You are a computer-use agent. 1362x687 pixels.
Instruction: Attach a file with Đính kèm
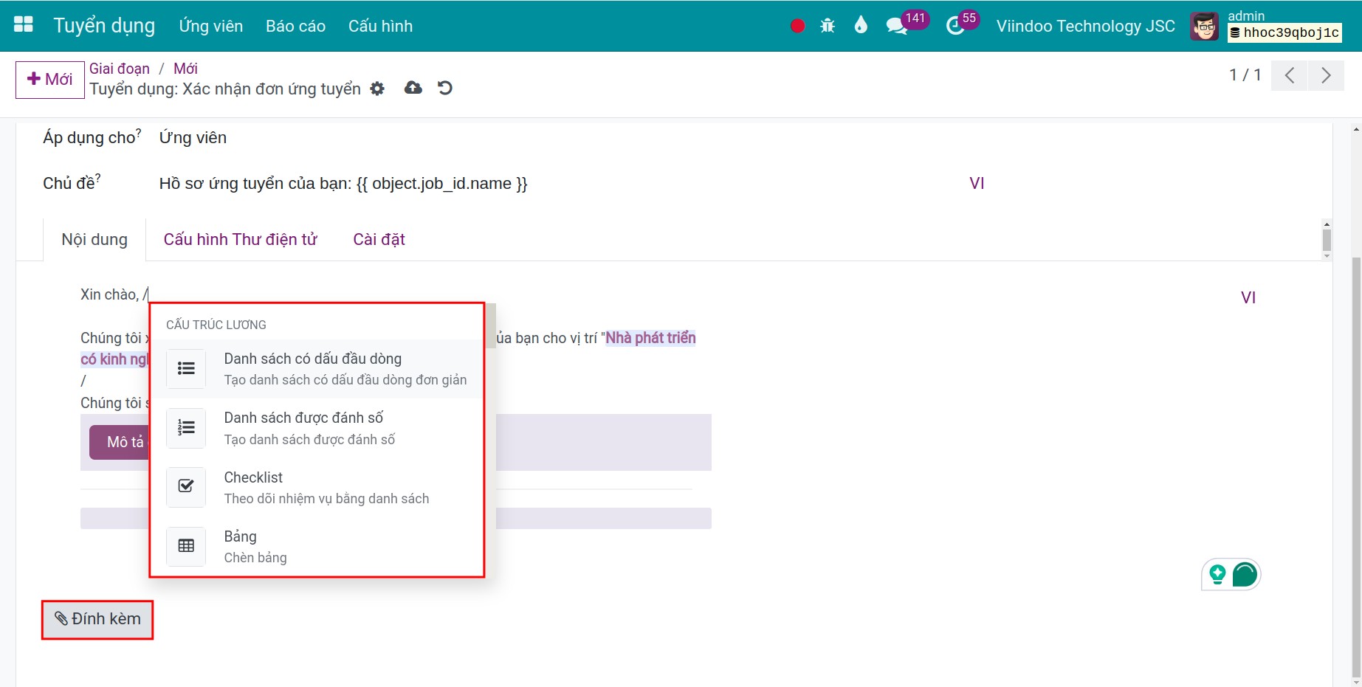point(97,619)
